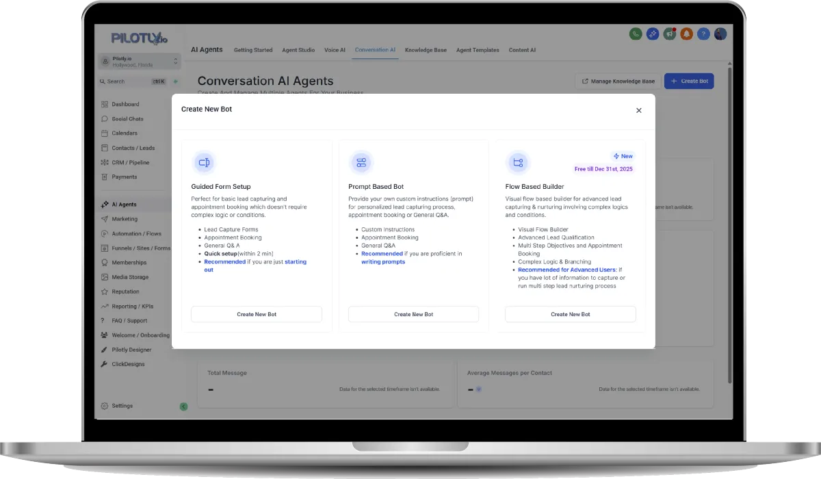The image size is (821, 479).
Task: Open Memberships in the sidebar
Action: 129,263
